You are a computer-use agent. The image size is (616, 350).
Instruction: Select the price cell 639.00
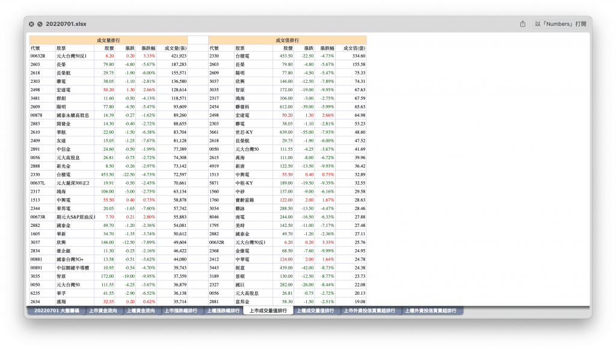[x=283, y=132]
